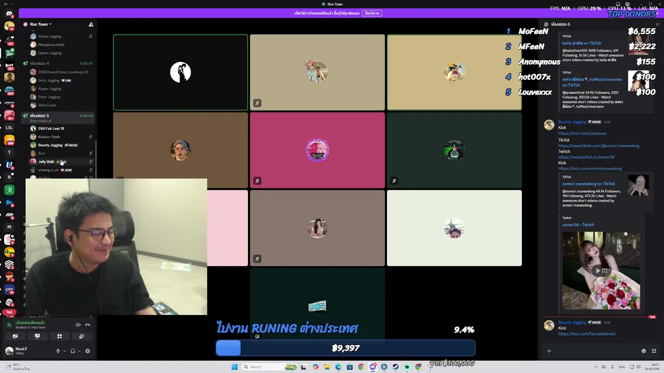The image size is (664, 373).
Task: Open the M server icon
Action: [9, 227]
